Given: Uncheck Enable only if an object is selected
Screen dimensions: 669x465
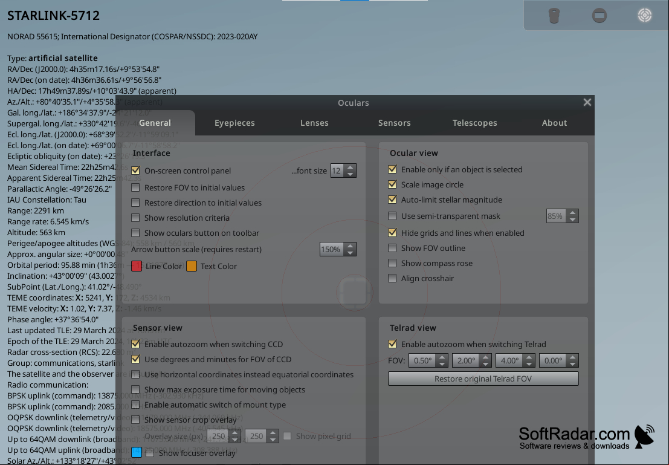Looking at the screenshot, I should [392, 169].
